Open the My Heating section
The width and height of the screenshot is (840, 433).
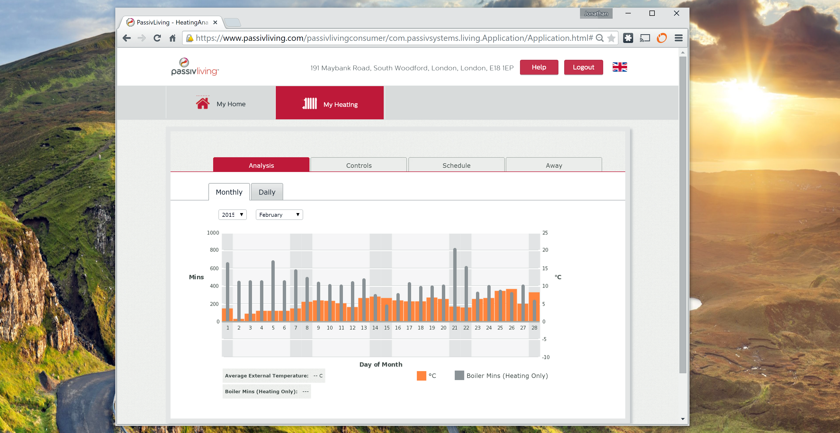[x=330, y=103]
